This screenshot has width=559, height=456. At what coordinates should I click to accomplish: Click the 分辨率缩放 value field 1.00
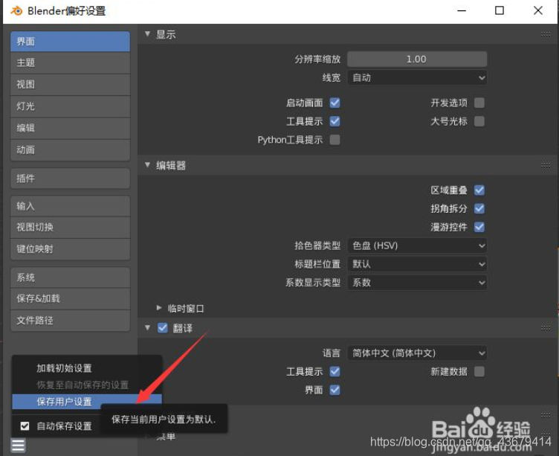tap(417, 60)
